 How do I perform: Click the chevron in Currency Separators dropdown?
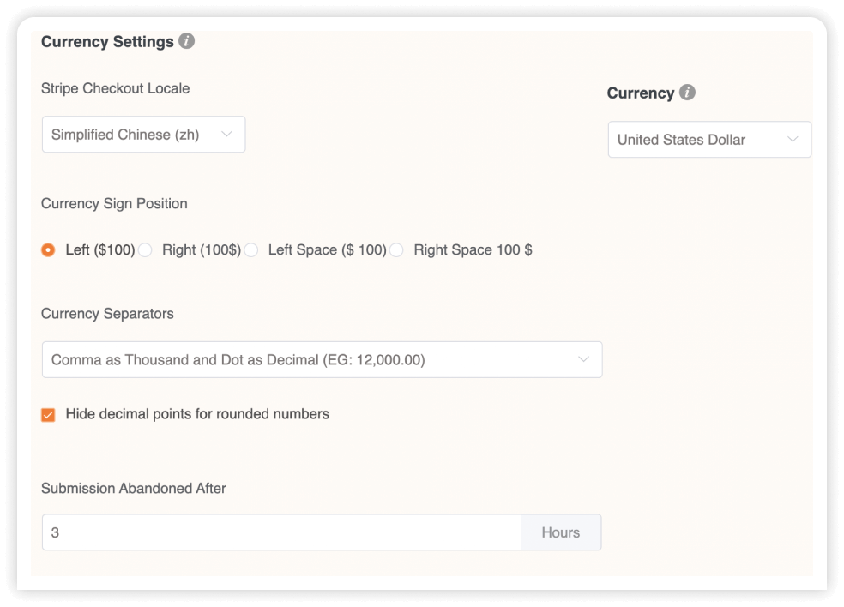coord(583,359)
